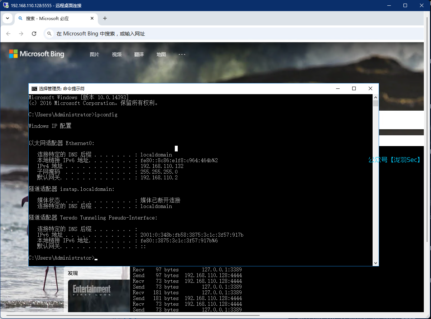The width and height of the screenshot is (431, 319).
Task: Go to 翻译 in the Bing navigation
Action: tap(139, 54)
